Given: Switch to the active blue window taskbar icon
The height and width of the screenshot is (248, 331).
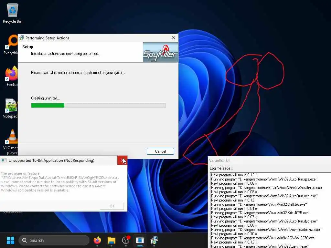Looking at the screenshot, I should [140, 240].
